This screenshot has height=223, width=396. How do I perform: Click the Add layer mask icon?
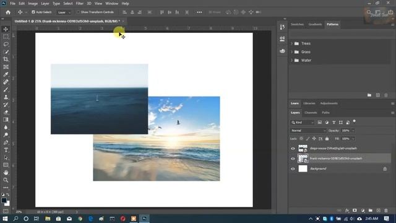pos(355,211)
